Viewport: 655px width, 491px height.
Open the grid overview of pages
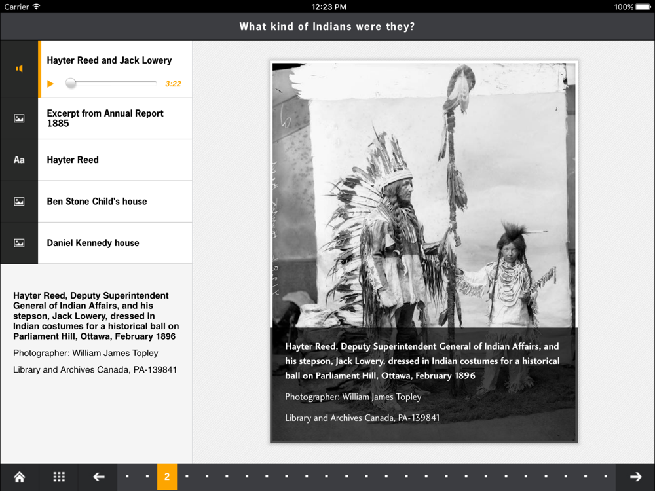(59, 477)
